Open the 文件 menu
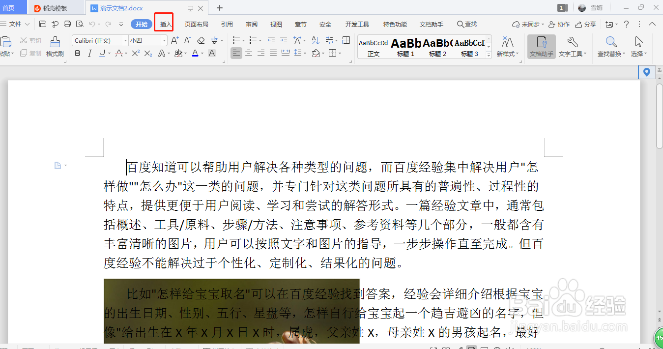 pyautogui.click(x=16, y=24)
